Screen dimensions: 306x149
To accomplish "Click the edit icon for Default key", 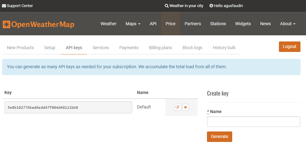I will point(177,107).
